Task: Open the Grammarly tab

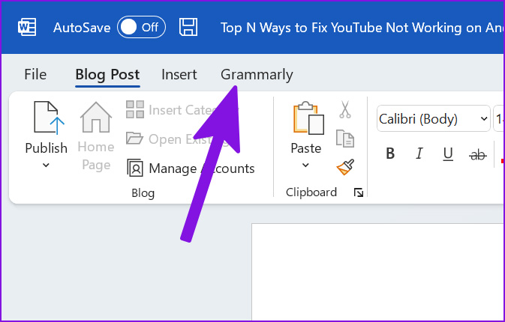Action: 257,75
